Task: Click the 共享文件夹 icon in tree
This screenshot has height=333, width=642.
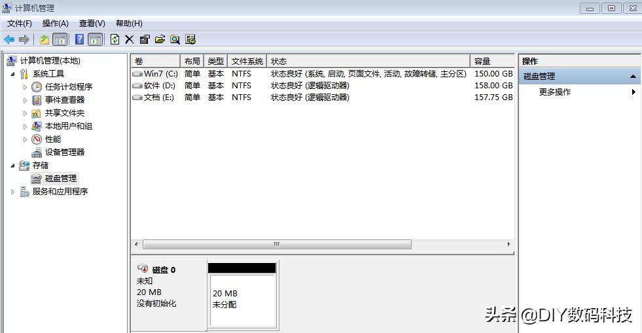Action: 37,113
